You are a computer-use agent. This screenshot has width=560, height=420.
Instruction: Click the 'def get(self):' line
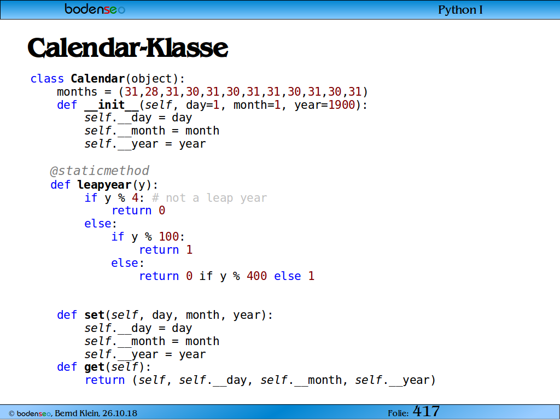[104, 367]
